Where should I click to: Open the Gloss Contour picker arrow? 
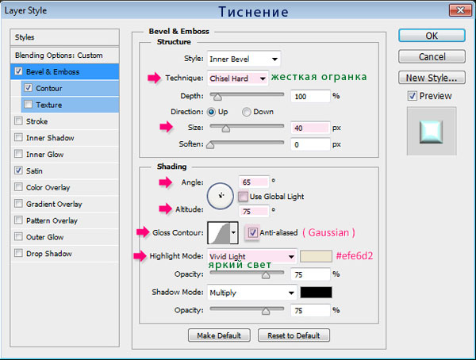[234, 233]
